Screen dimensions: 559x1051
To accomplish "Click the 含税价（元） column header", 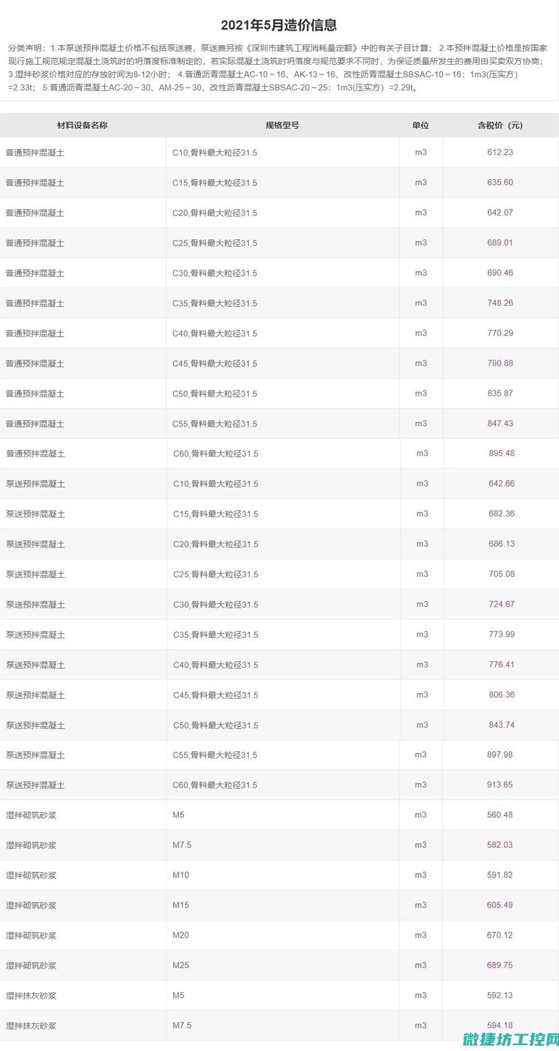I will click(x=500, y=125).
